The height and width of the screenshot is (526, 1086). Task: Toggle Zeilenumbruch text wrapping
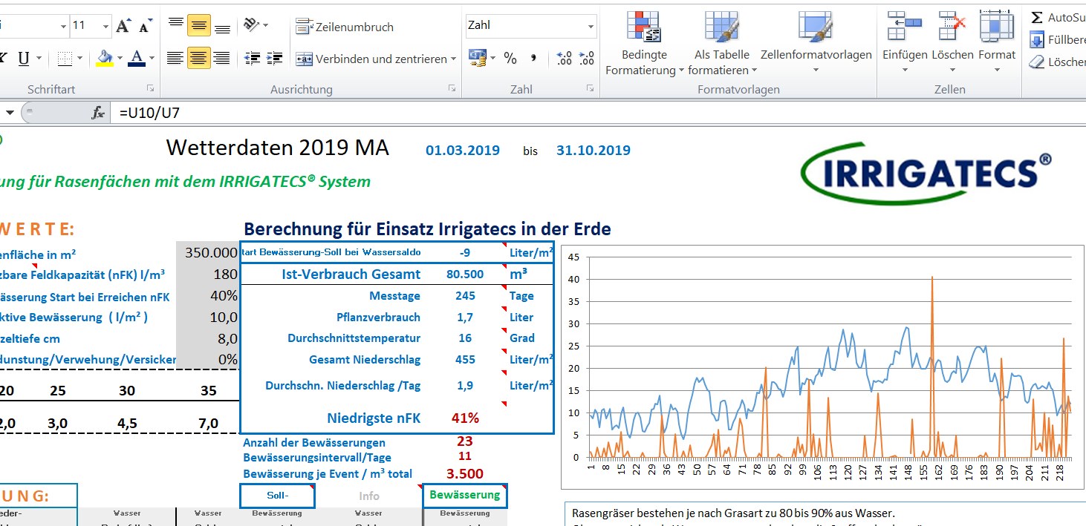(345, 27)
